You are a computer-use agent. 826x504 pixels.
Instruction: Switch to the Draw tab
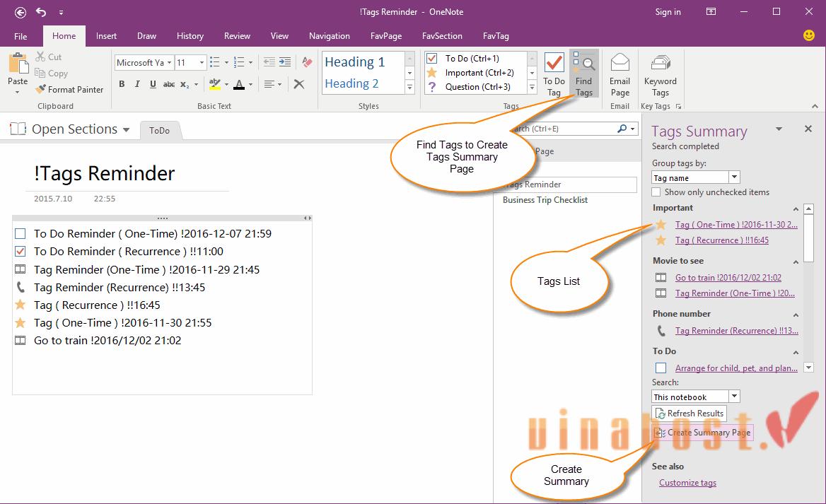146,36
